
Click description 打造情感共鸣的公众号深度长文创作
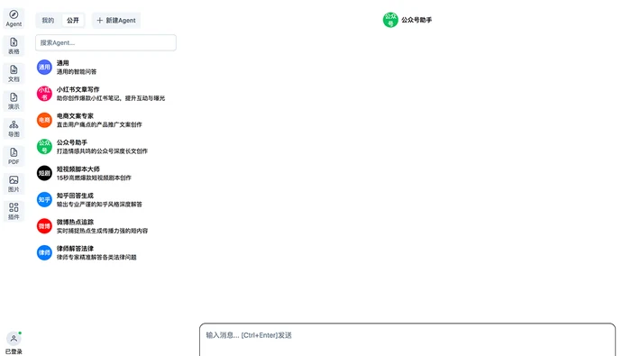102,151
